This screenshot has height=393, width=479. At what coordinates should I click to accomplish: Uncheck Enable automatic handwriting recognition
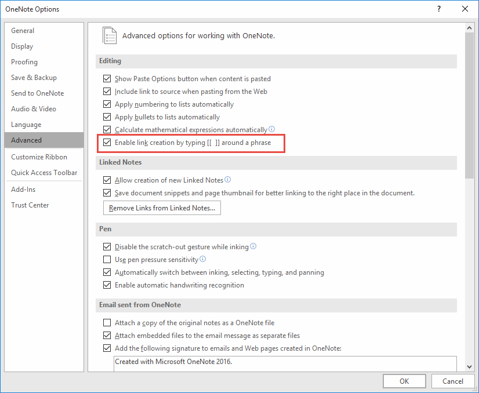click(x=107, y=285)
